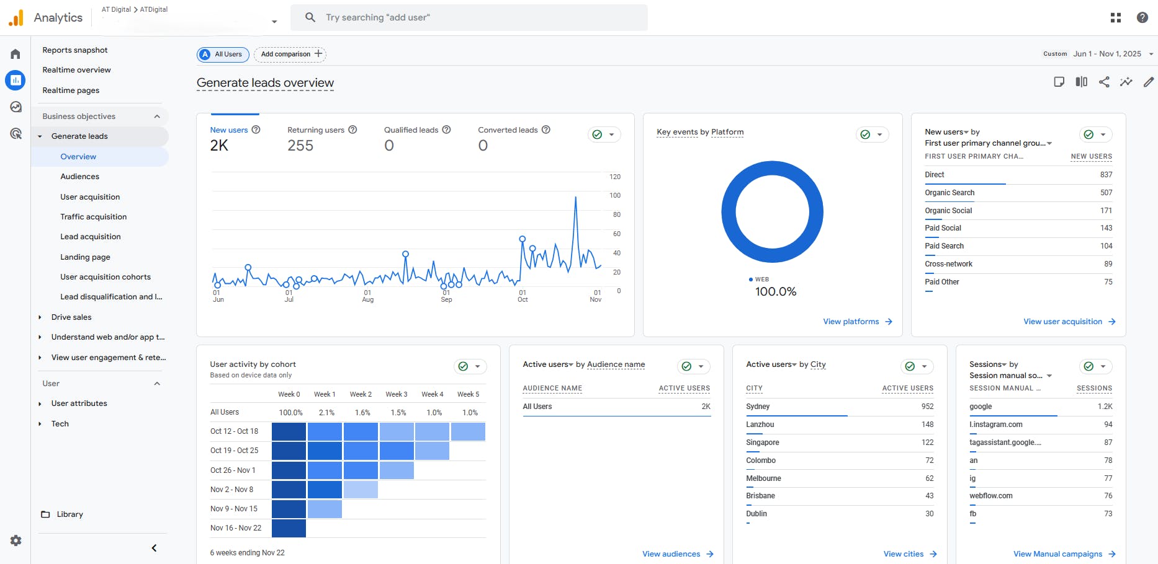This screenshot has width=1158, height=564.
Task: Customize the report with the pencil icon
Action: point(1149,82)
